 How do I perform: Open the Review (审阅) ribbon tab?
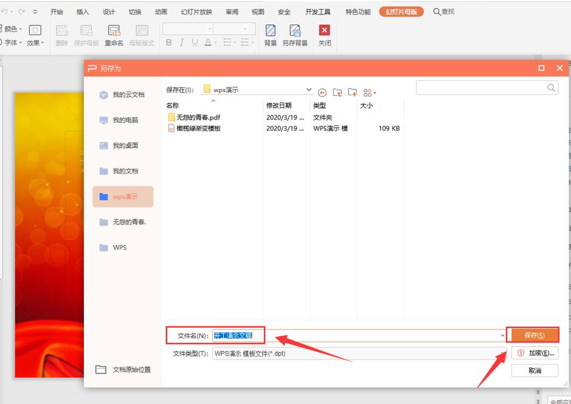point(232,12)
